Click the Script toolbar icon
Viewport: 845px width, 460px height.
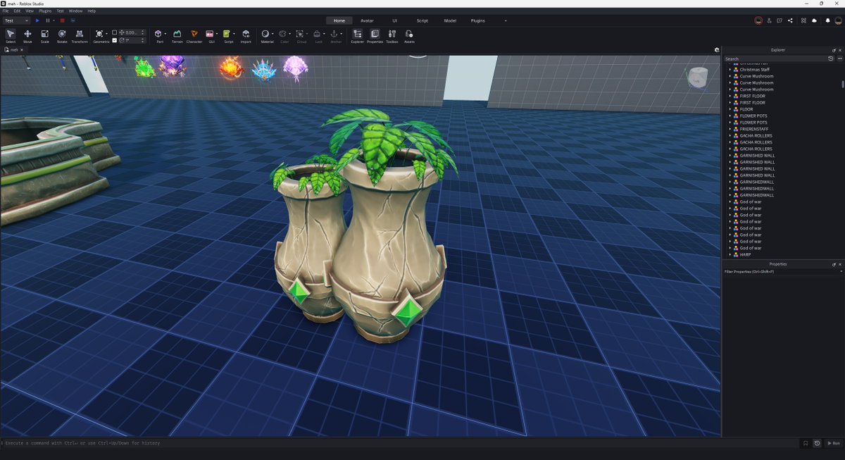pyautogui.click(x=227, y=34)
